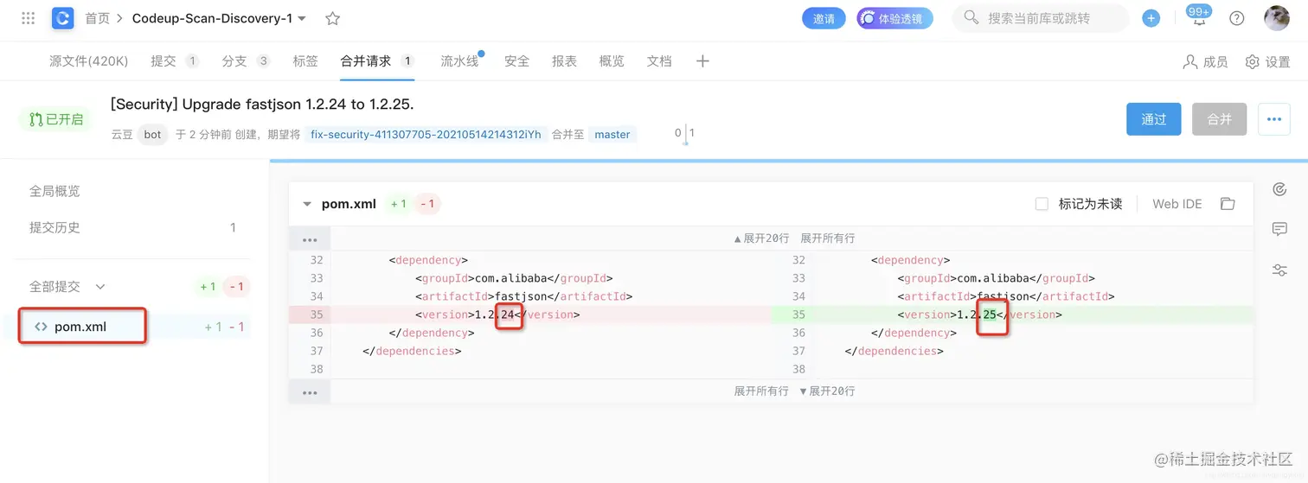Click the review target icon in right sidebar
1308x483 pixels.
1279,189
